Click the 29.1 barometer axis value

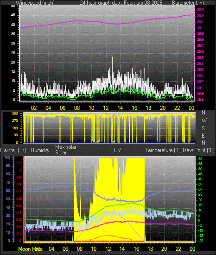(x=200, y=81)
